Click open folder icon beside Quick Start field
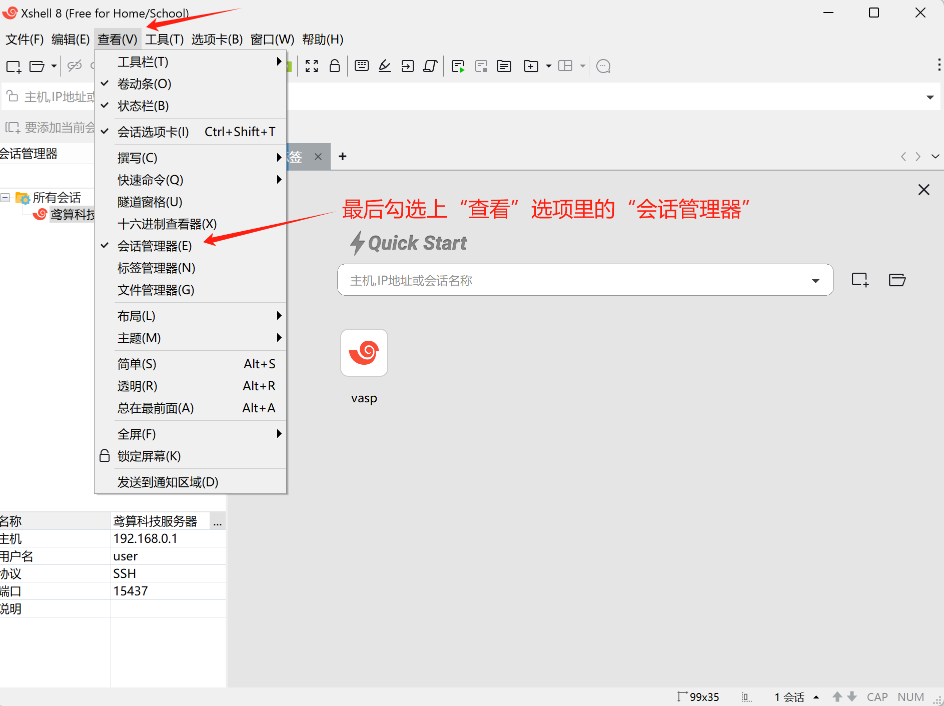The image size is (944, 706). tap(897, 280)
